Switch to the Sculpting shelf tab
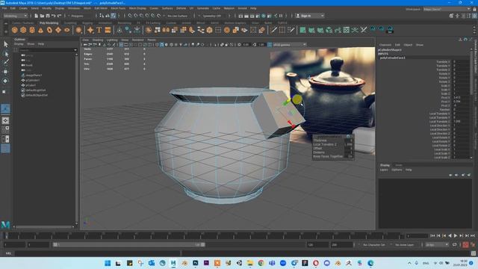Screen dimensions: 478x269 pos(70,23)
